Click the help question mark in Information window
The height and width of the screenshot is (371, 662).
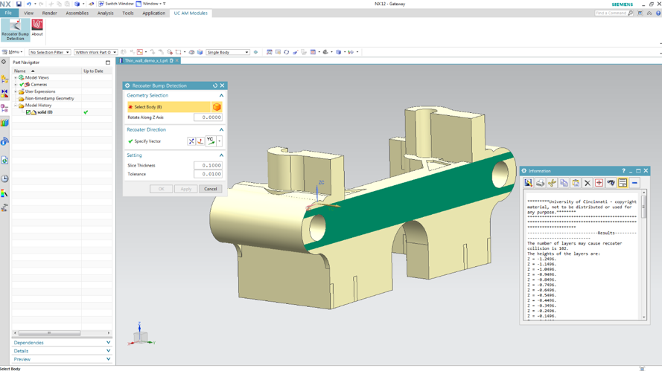(623, 171)
